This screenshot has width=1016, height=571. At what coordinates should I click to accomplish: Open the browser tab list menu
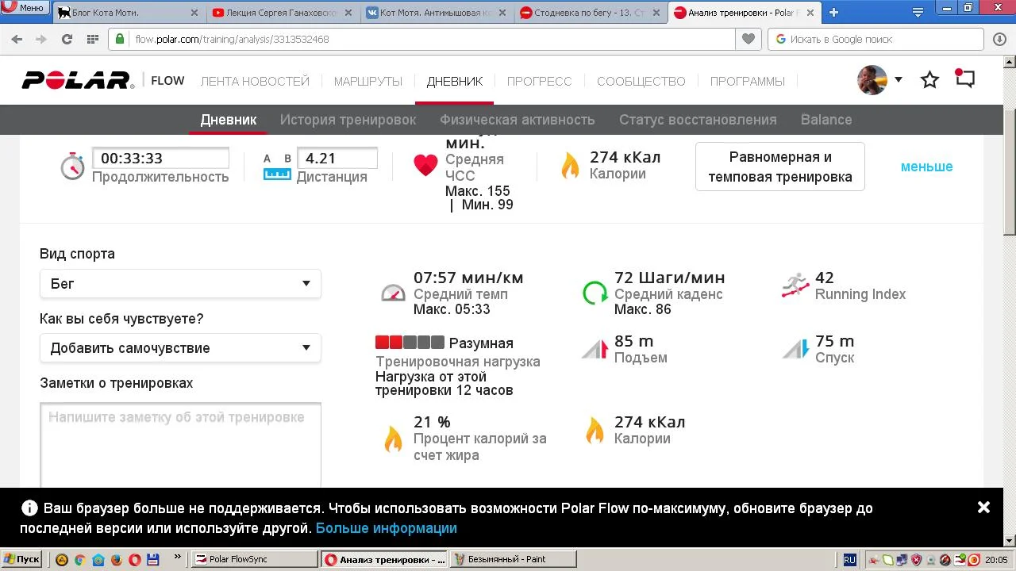click(918, 12)
